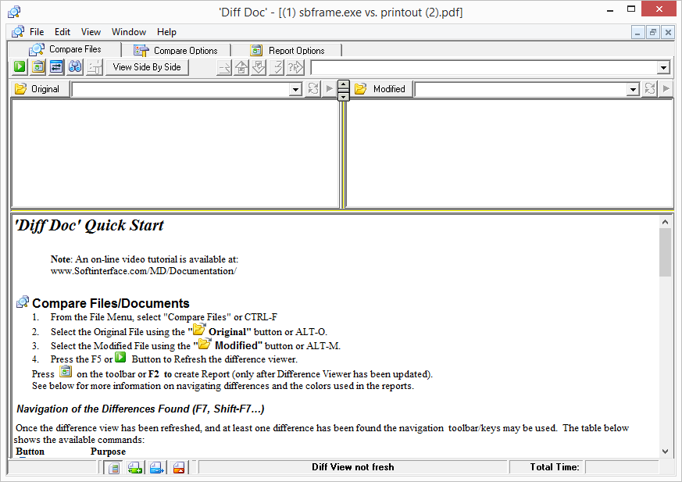Click the gray play arrow after Modified field
682x482 pixels.
click(x=666, y=89)
